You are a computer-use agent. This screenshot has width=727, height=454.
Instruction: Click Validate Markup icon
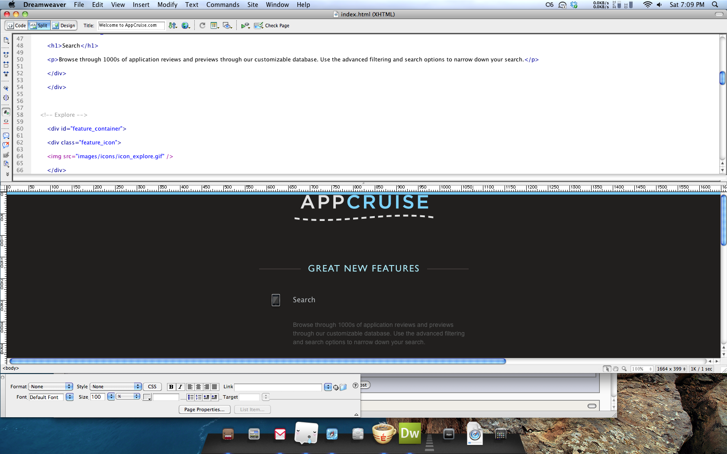pos(245,26)
